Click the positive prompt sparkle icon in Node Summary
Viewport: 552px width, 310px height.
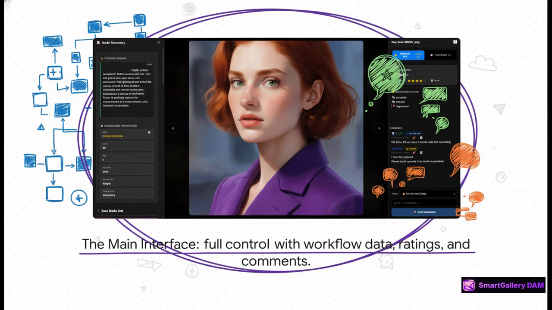102,58
